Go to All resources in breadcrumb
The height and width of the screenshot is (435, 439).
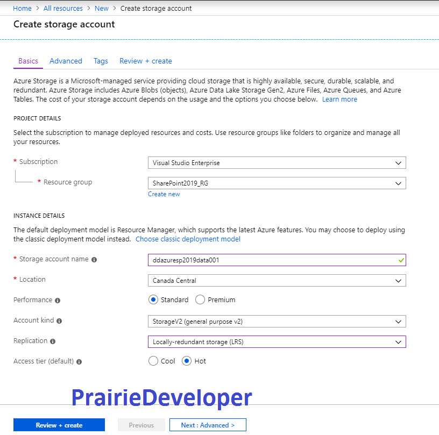coord(63,9)
